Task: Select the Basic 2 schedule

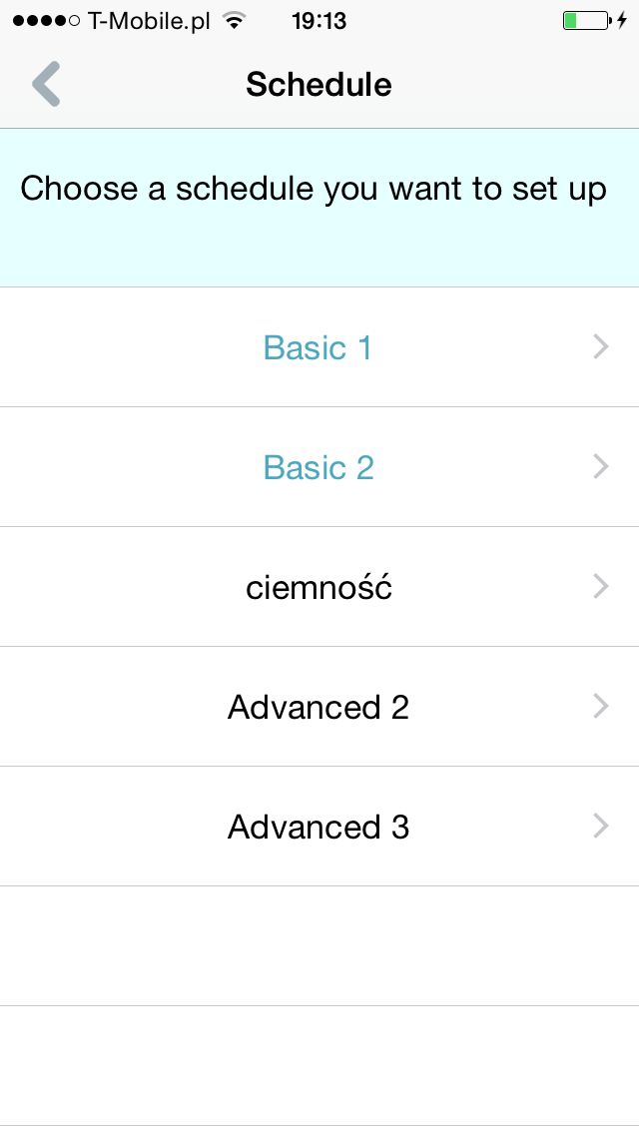Action: [319, 466]
